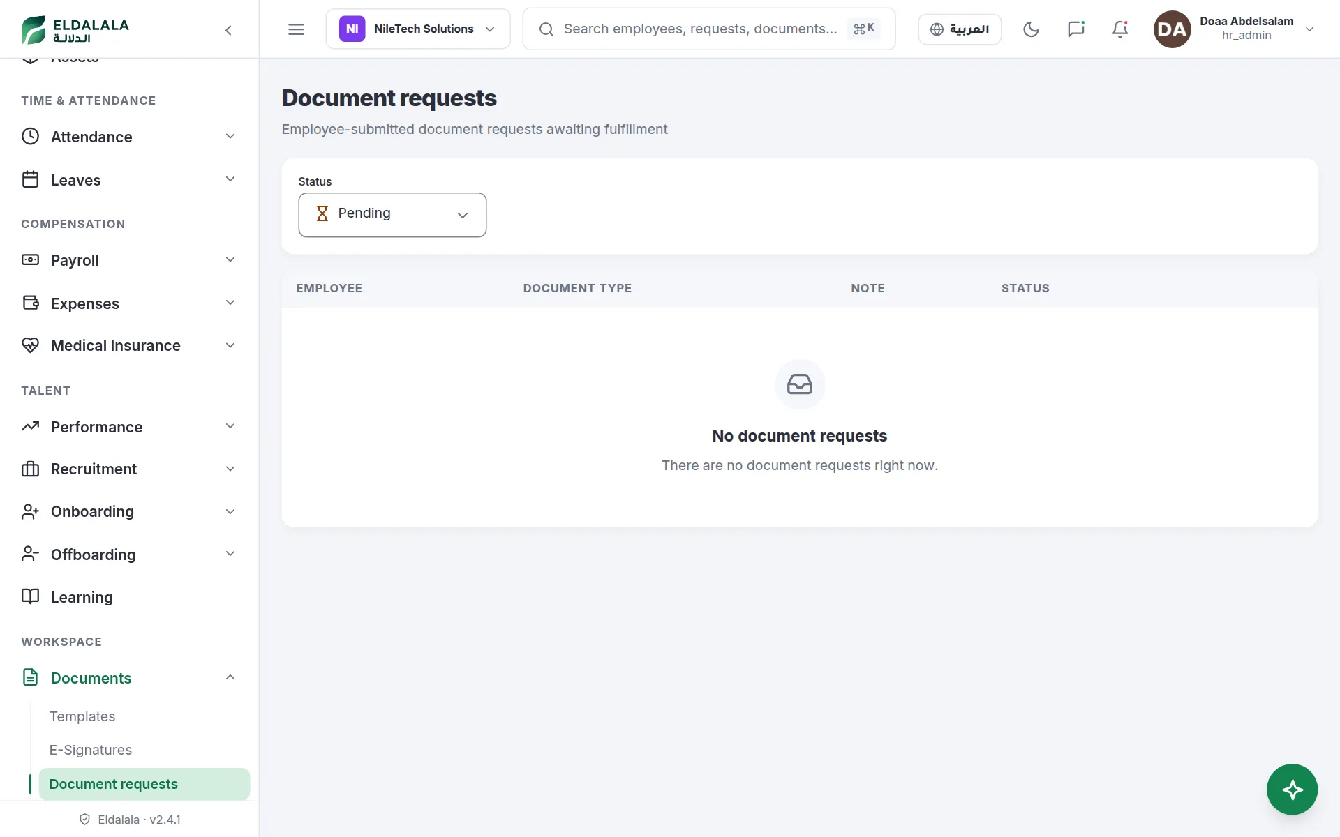Collapse the Documents menu chevron
The image size is (1340, 837).
tap(230, 677)
